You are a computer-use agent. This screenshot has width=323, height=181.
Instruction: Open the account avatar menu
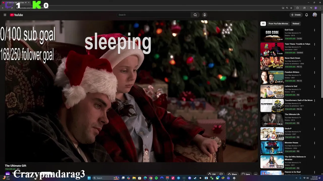(315, 15)
